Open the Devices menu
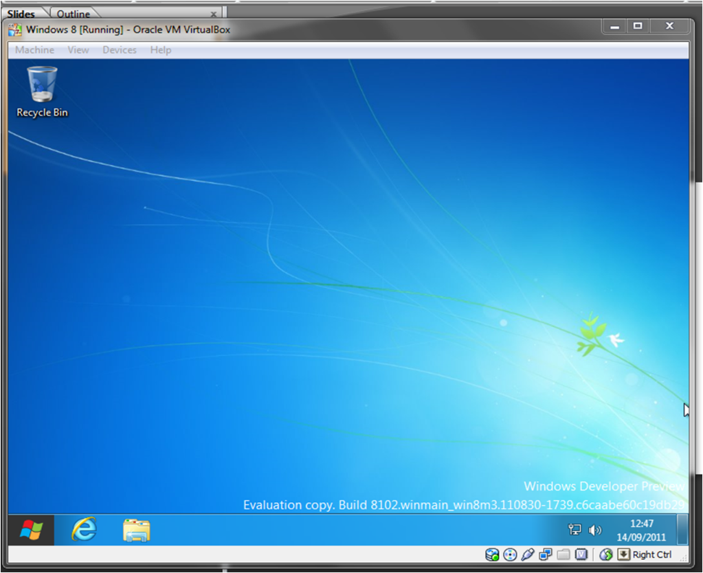 [x=120, y=50]
